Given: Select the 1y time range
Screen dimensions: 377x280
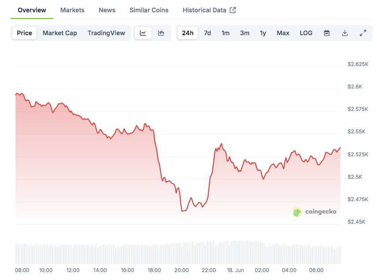Looking at the screenshot, I should pyautogui.click(x=263, y=33).
